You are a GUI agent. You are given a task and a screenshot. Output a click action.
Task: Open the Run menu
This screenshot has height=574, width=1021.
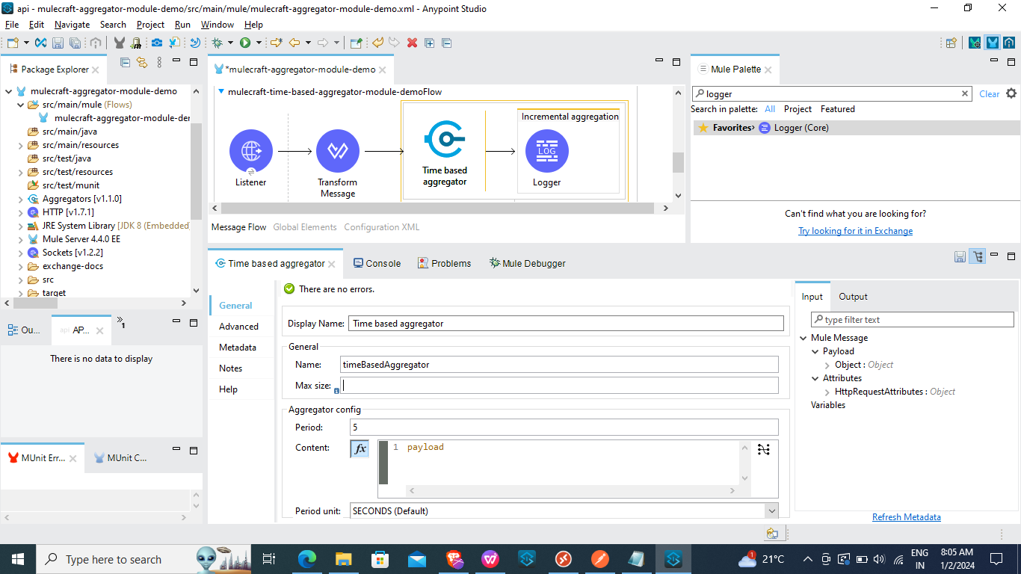point(182,25)
